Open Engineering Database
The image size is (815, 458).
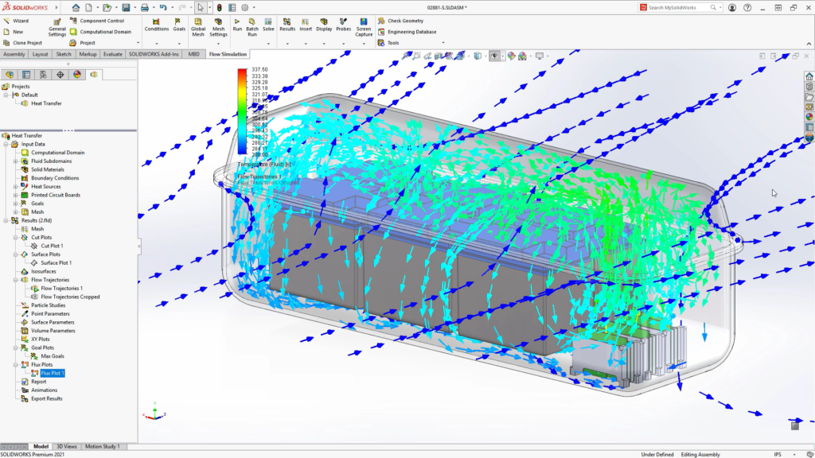coord(411,32)
